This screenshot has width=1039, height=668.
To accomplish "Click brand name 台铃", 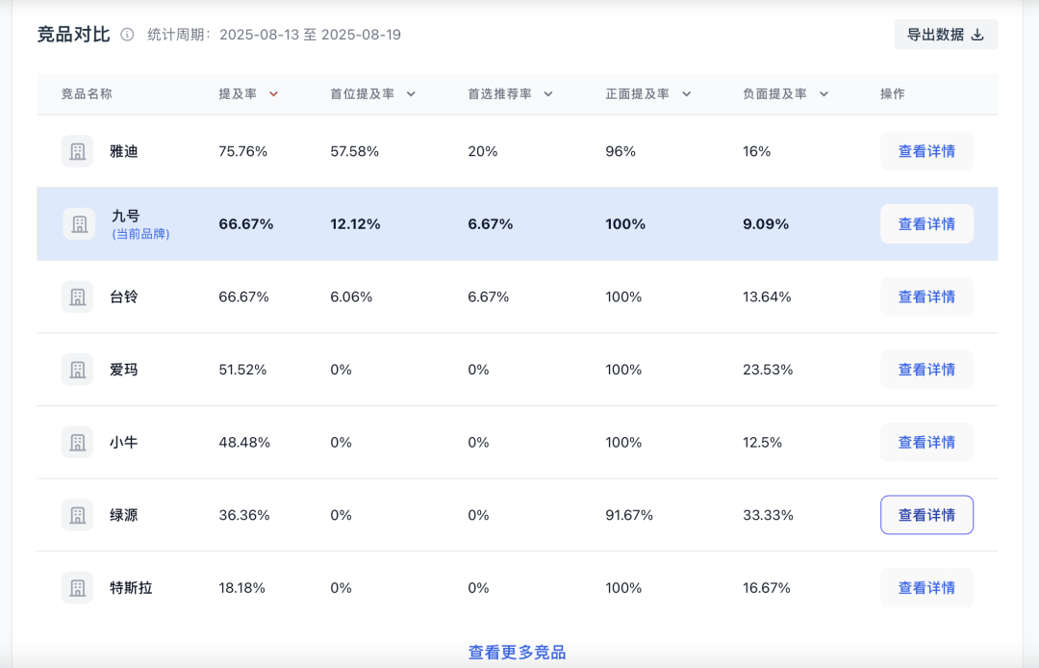I will [x=124, y=296].
